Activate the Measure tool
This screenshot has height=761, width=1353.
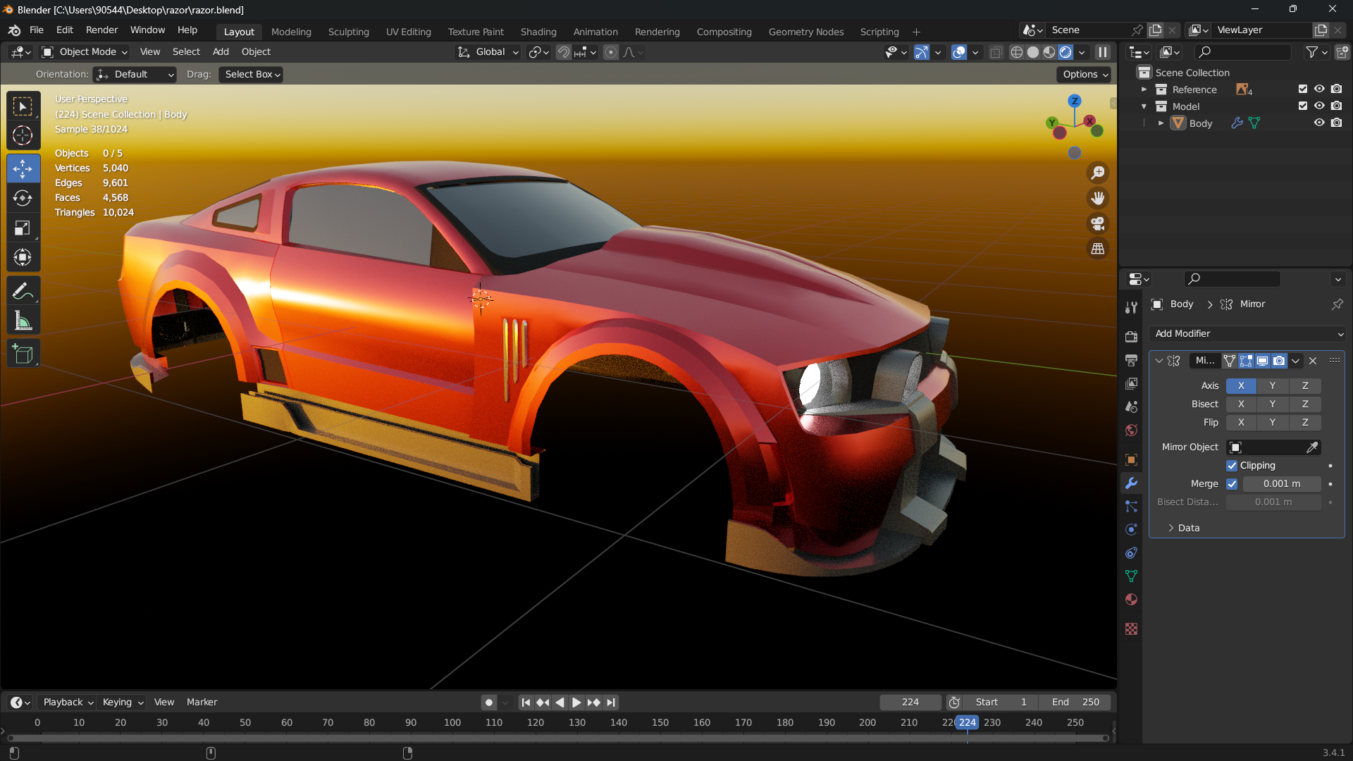coord(23,321)
